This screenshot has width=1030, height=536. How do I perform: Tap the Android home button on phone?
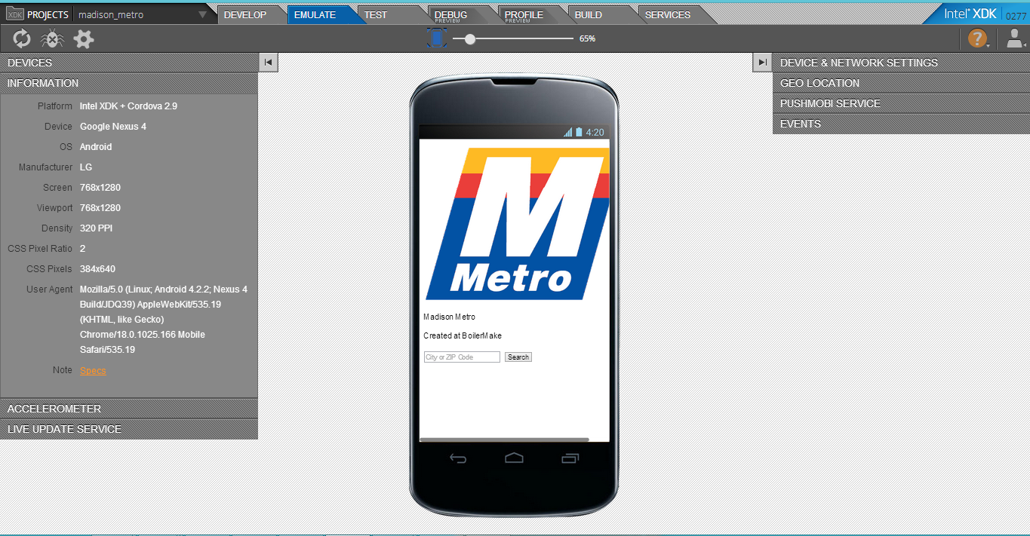point(515,458)
